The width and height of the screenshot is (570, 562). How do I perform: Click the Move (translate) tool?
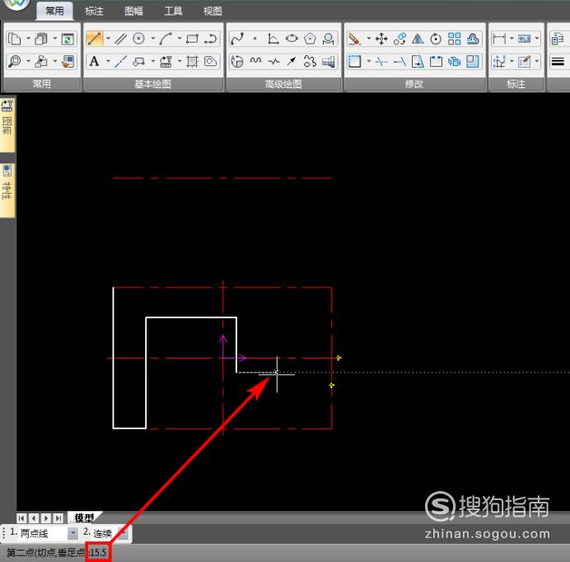click(381, 39)
